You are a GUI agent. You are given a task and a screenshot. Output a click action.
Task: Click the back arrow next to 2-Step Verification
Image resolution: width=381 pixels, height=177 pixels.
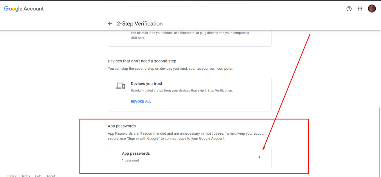(x=110, y=23)
